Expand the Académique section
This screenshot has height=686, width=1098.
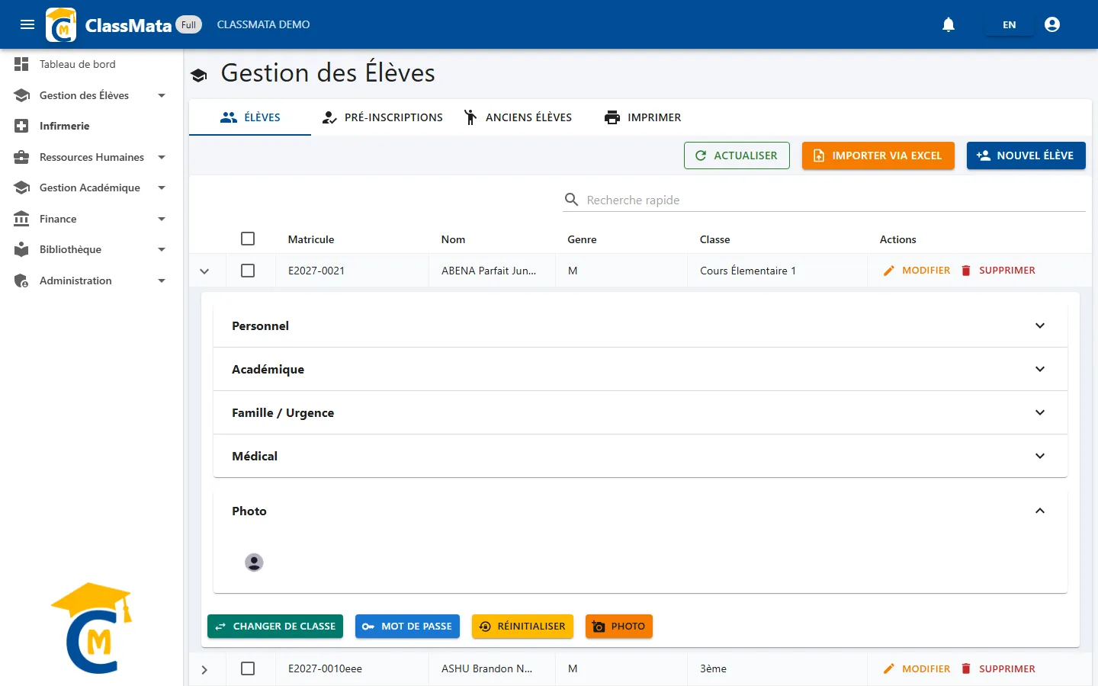pos(640,369)
